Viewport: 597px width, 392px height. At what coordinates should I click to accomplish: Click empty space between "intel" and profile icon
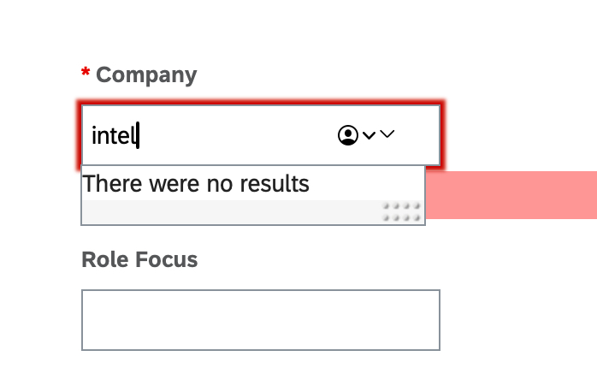click(x=239, y=135)
